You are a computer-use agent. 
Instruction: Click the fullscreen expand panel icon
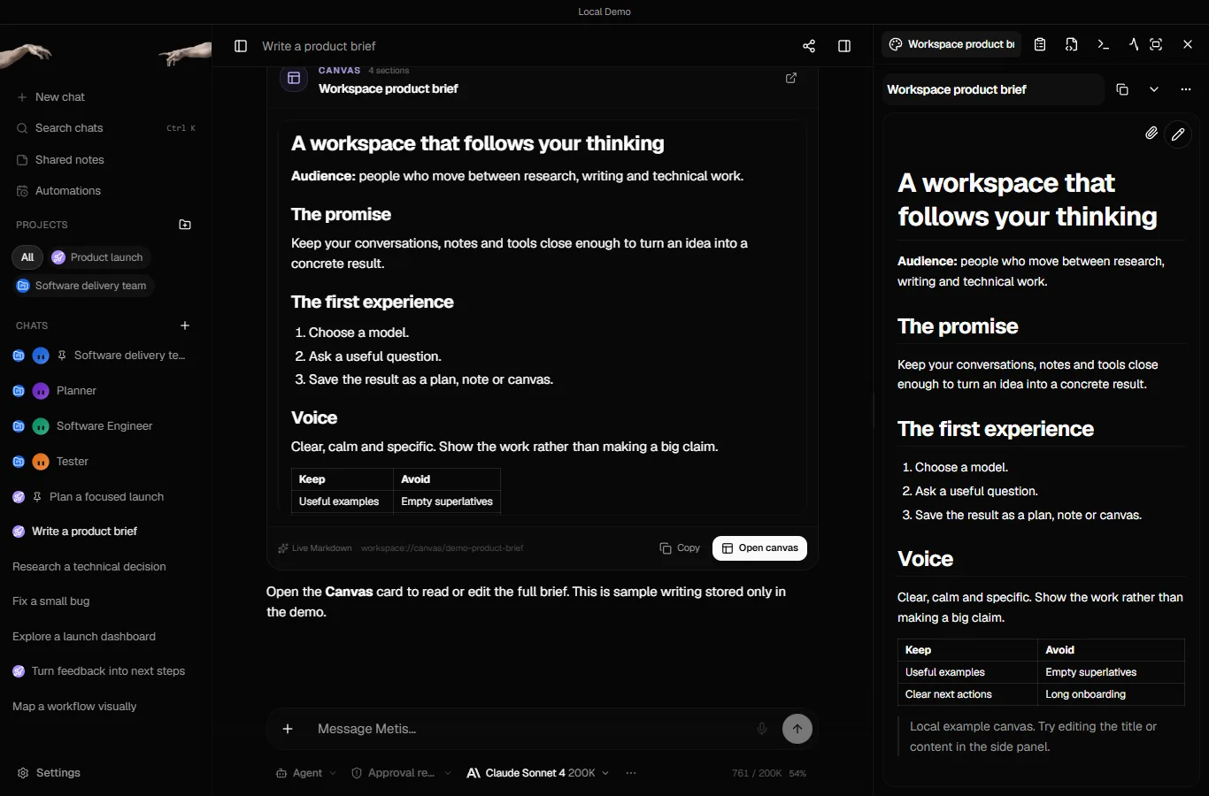1156,44
